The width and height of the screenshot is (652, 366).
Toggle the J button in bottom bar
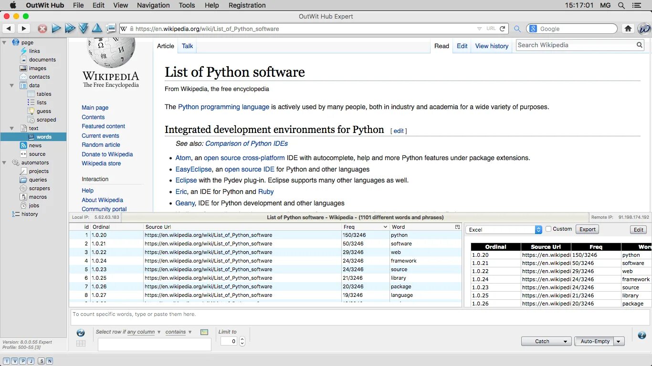[x=31, y=361]
